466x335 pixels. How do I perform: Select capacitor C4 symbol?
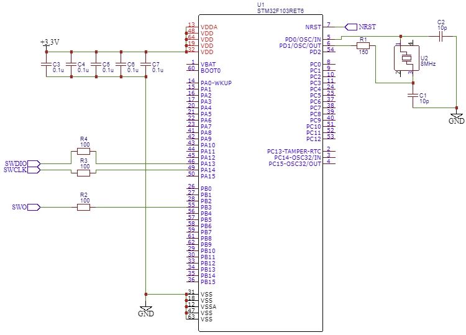coord(71,64)
